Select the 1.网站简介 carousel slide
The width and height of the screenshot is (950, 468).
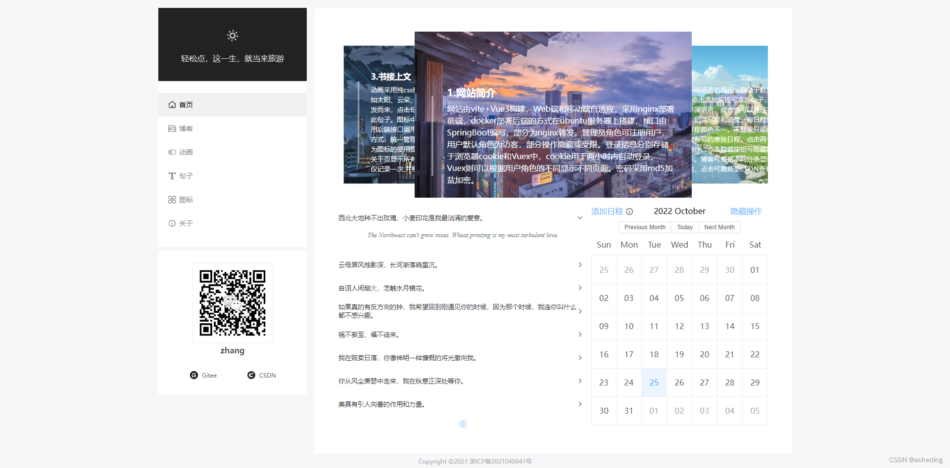pyautogui.click(x=553, y=115)
